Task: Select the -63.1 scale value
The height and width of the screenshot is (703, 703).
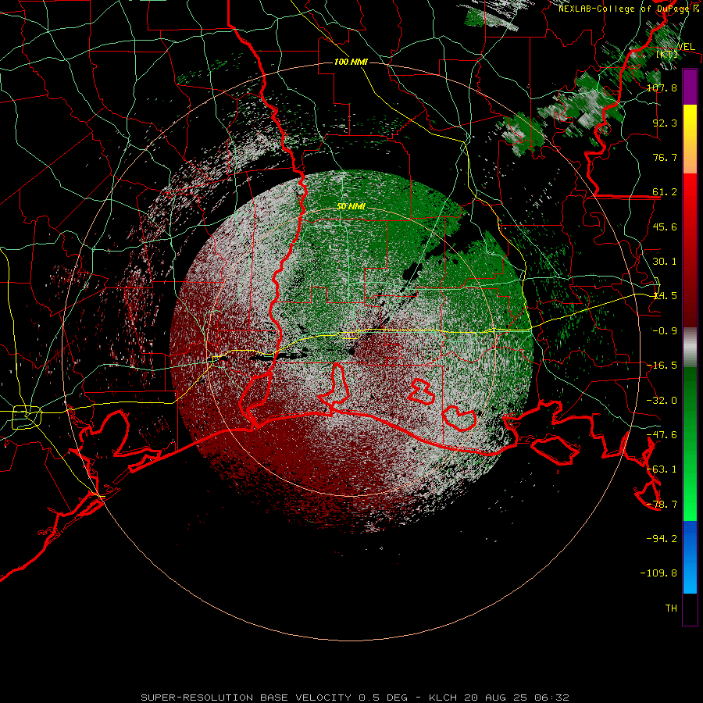Action: coord(662,469)
